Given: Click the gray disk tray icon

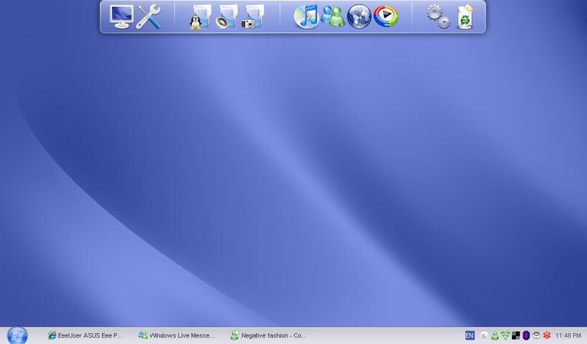Looking at the screenshot, I should pyautogui.click(x=536, y=334).
